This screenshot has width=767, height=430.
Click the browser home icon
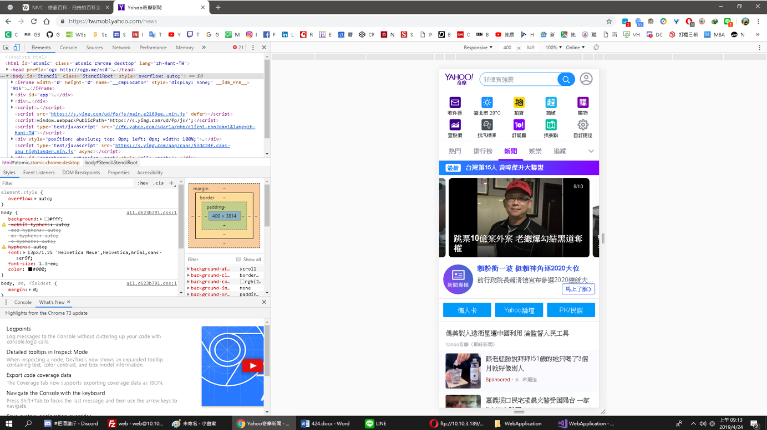pos(47,21)
